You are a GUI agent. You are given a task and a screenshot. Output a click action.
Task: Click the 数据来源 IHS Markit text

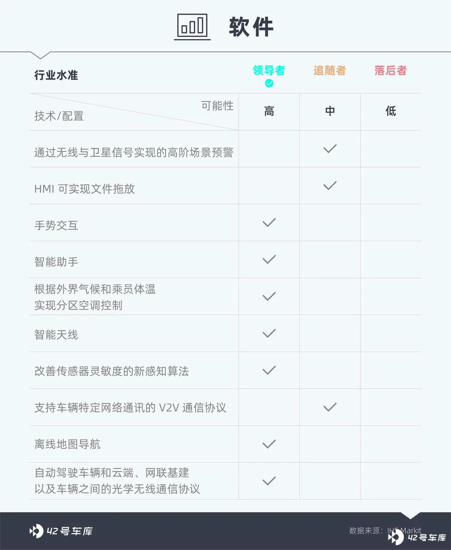(x=385, y=531)
